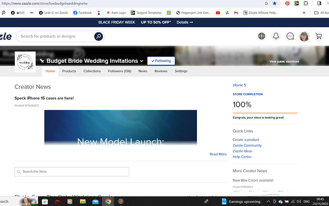The height and width of the screenshot is (206, 329).
Task: Open Mail app taskbar icon
Action: (95, 201)
